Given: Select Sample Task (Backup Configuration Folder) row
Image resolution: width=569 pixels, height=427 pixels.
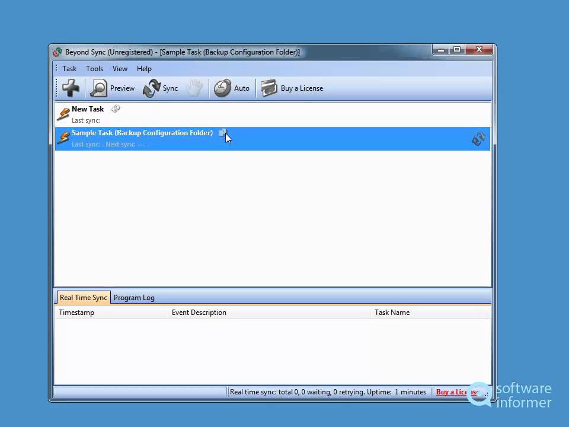Looking at the screenshot, I should 273,138.
